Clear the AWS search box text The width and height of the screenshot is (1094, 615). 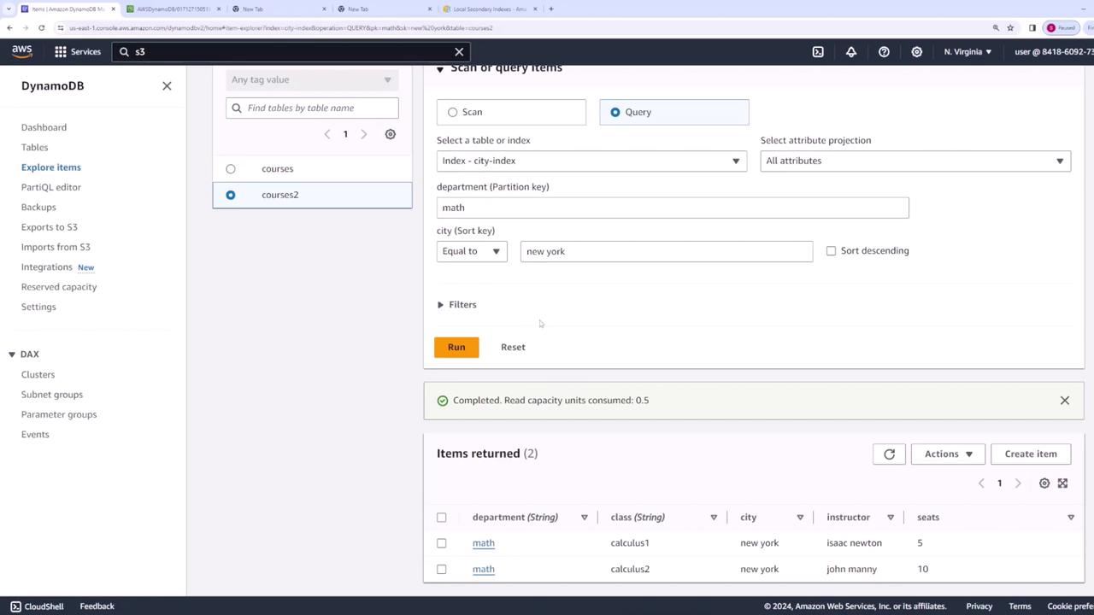coord(459,52)
